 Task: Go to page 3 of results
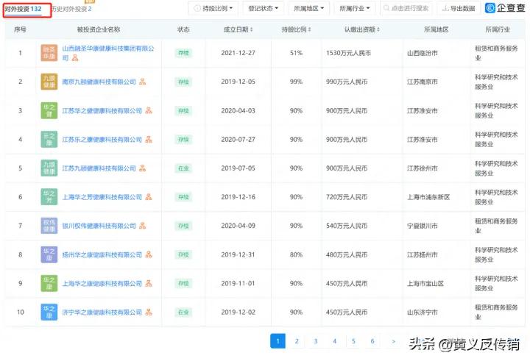point(315,341)
